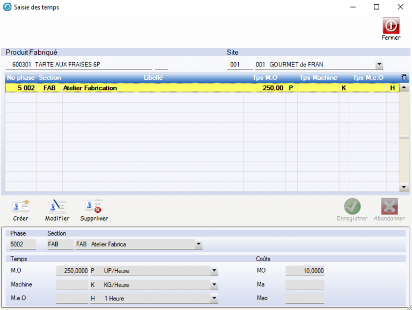
Task: Click the Modifier edit icon
Action: [57, 206]
